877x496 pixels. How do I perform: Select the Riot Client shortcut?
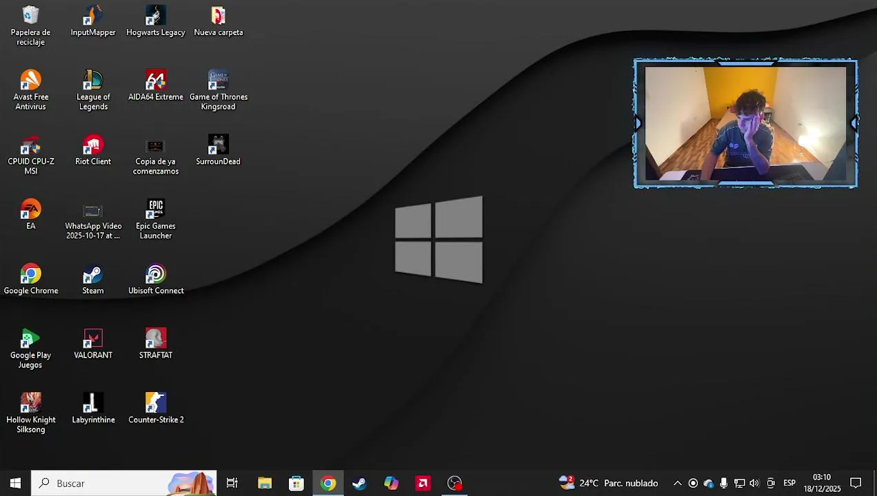click(x=93, y=151)
